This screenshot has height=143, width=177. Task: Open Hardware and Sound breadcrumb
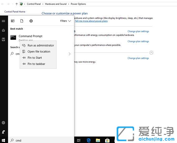pos(56,4)
